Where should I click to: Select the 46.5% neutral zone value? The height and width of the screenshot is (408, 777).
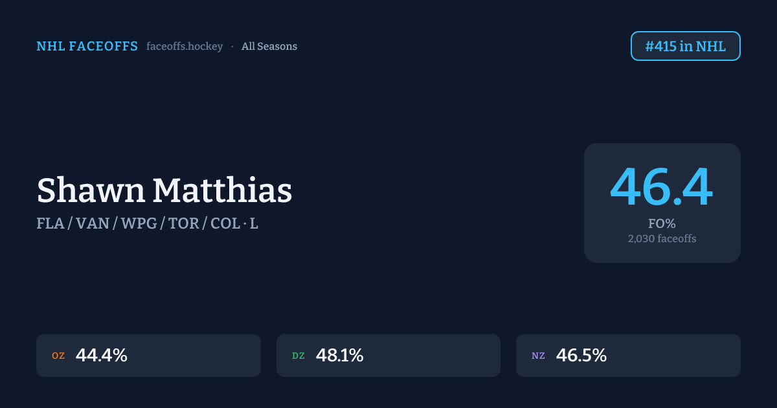pyautogui.click(x=581, y=356)
